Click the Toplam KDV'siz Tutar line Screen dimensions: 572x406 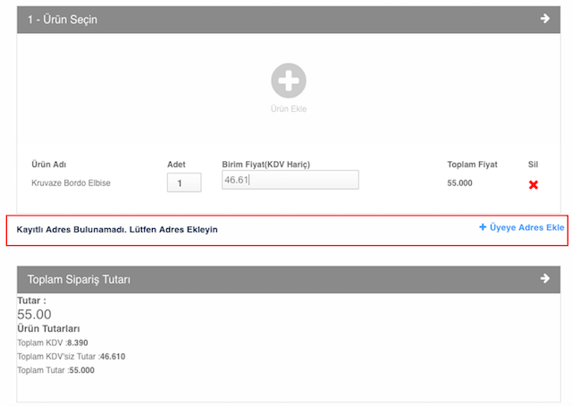[x=71, y=356]
